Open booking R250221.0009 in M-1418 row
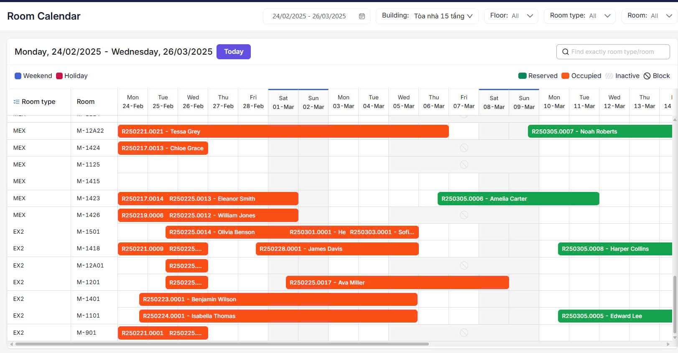The image size is (678, 353). [143, 249]
